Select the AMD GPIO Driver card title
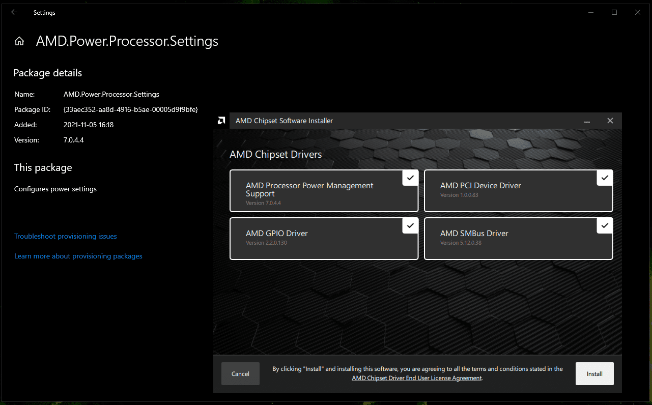Viewport: 652px width, 405px height. (x=277, y=234)
